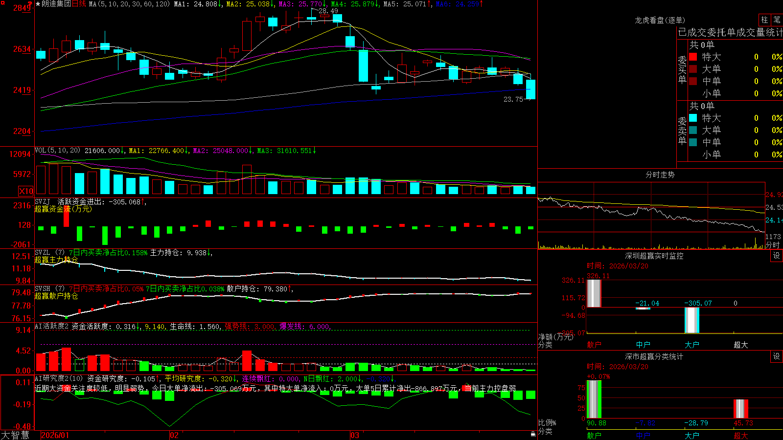The height and width of the screenshot is (440, 783).
Task: Click the 28.49 high price annotation
Action: (328, 11)
